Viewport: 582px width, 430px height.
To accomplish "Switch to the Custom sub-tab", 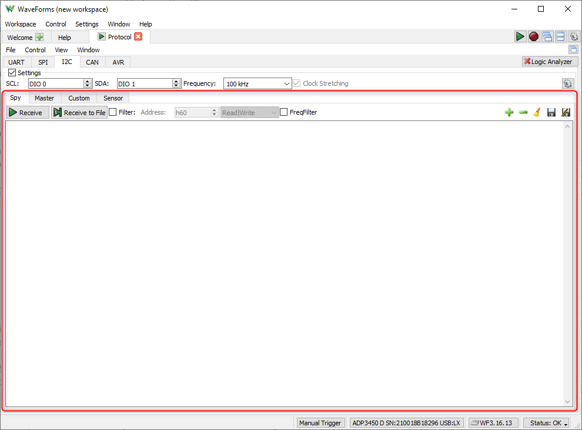I will 79,98.
